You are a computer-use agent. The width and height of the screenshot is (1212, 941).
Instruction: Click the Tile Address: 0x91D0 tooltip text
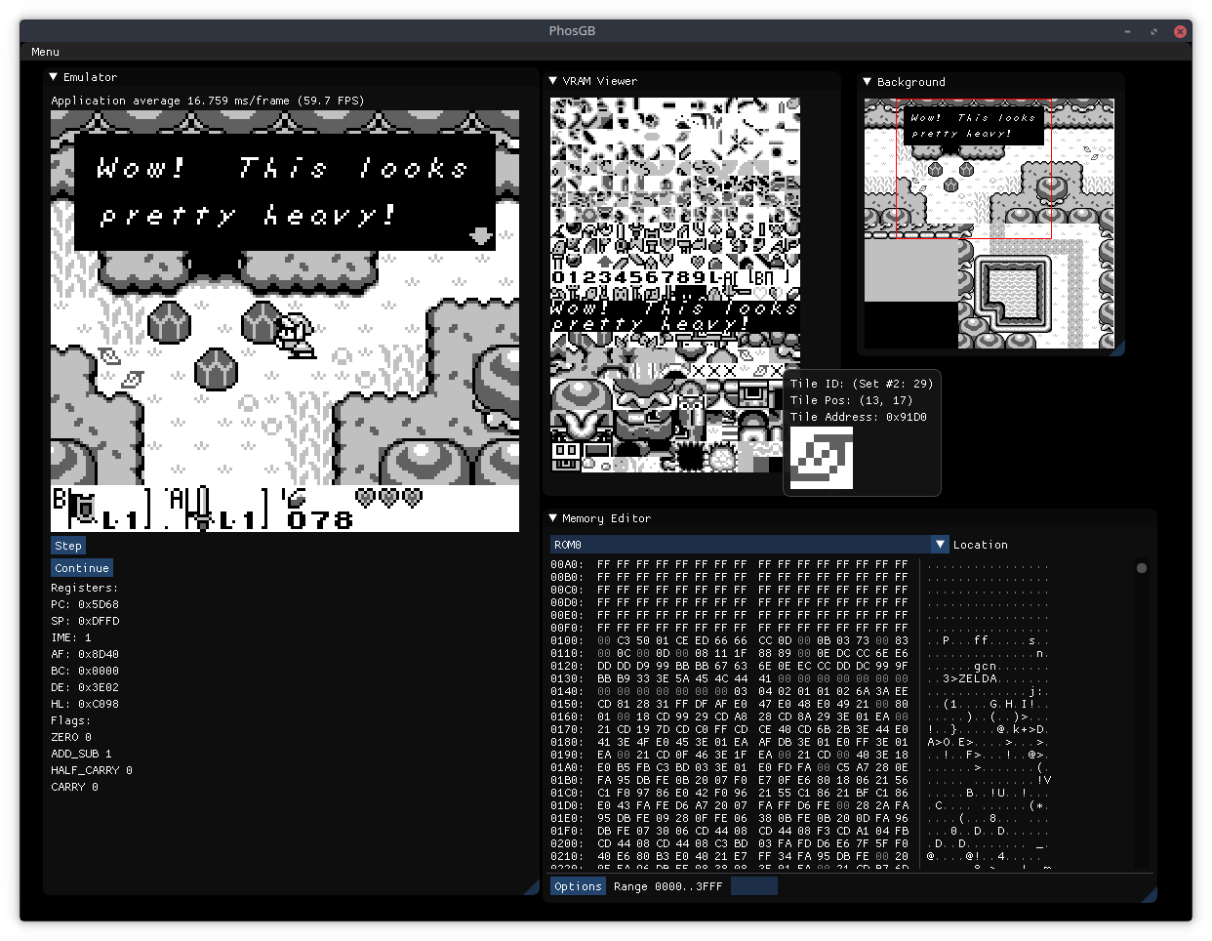coord(859,418)
